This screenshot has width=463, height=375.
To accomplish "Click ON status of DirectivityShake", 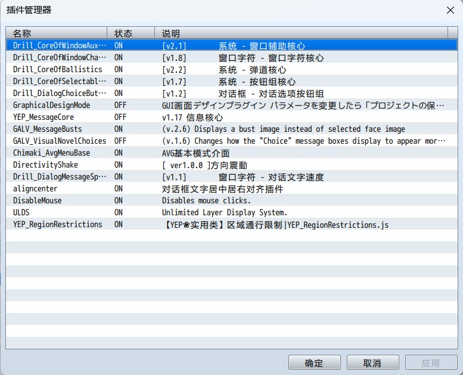I will point(119,165).
